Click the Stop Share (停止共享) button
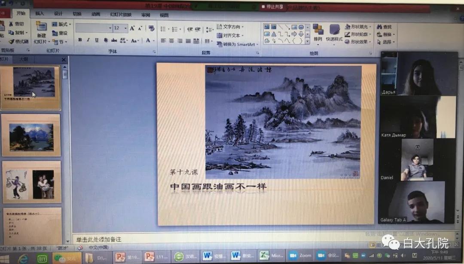 coord(272,6)
